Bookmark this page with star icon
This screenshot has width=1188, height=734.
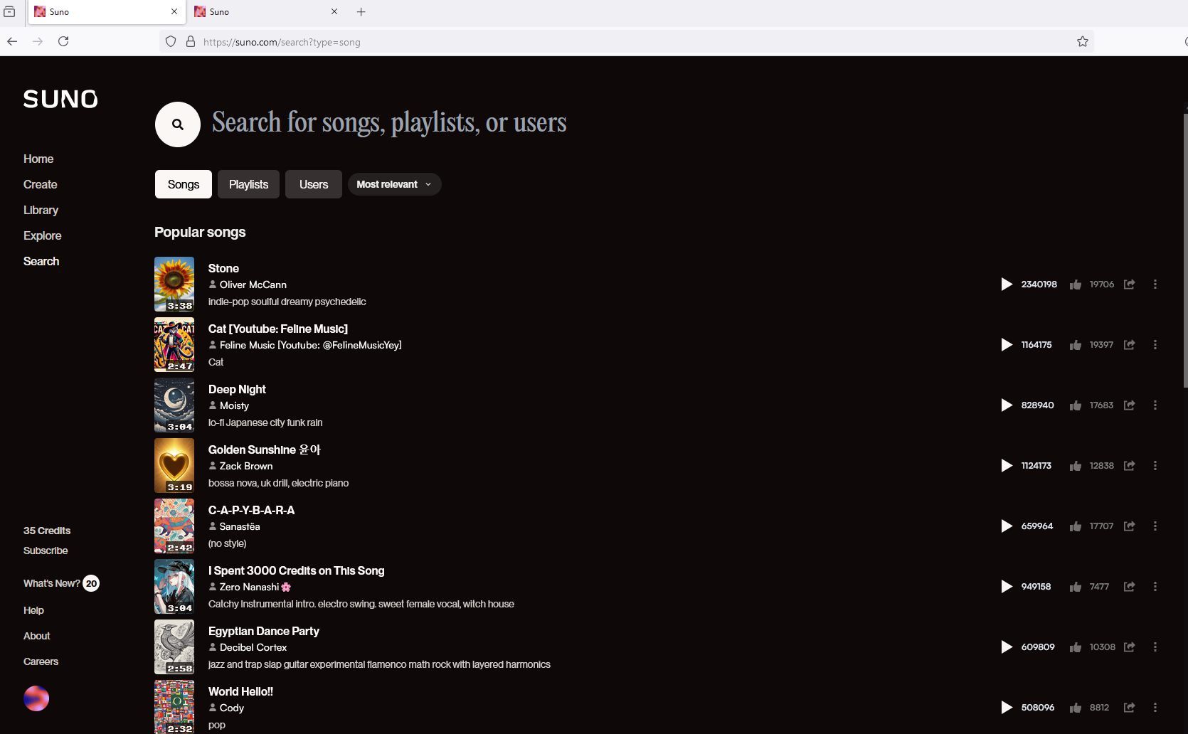(1083, 41)
